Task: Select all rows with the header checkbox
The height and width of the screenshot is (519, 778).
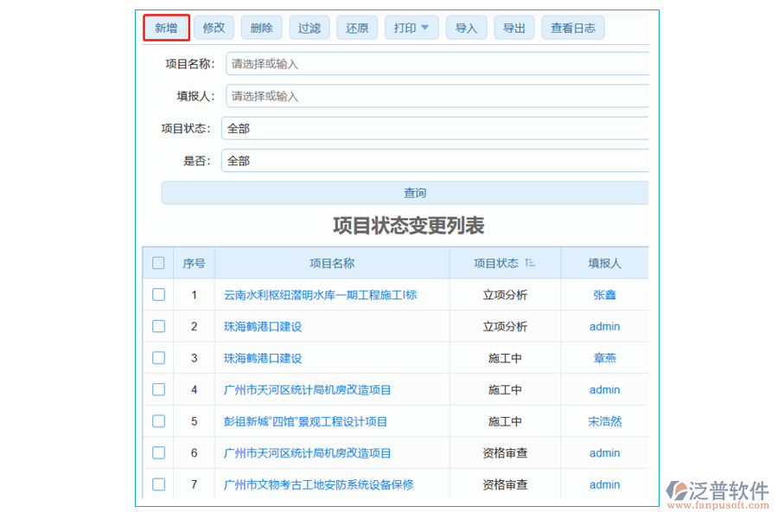Action: click(x=158, y=263)
